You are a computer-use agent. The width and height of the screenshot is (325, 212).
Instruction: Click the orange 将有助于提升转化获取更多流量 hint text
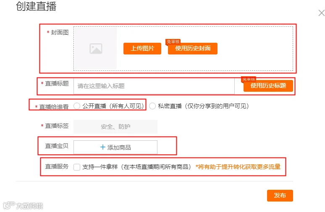point(238,167)
